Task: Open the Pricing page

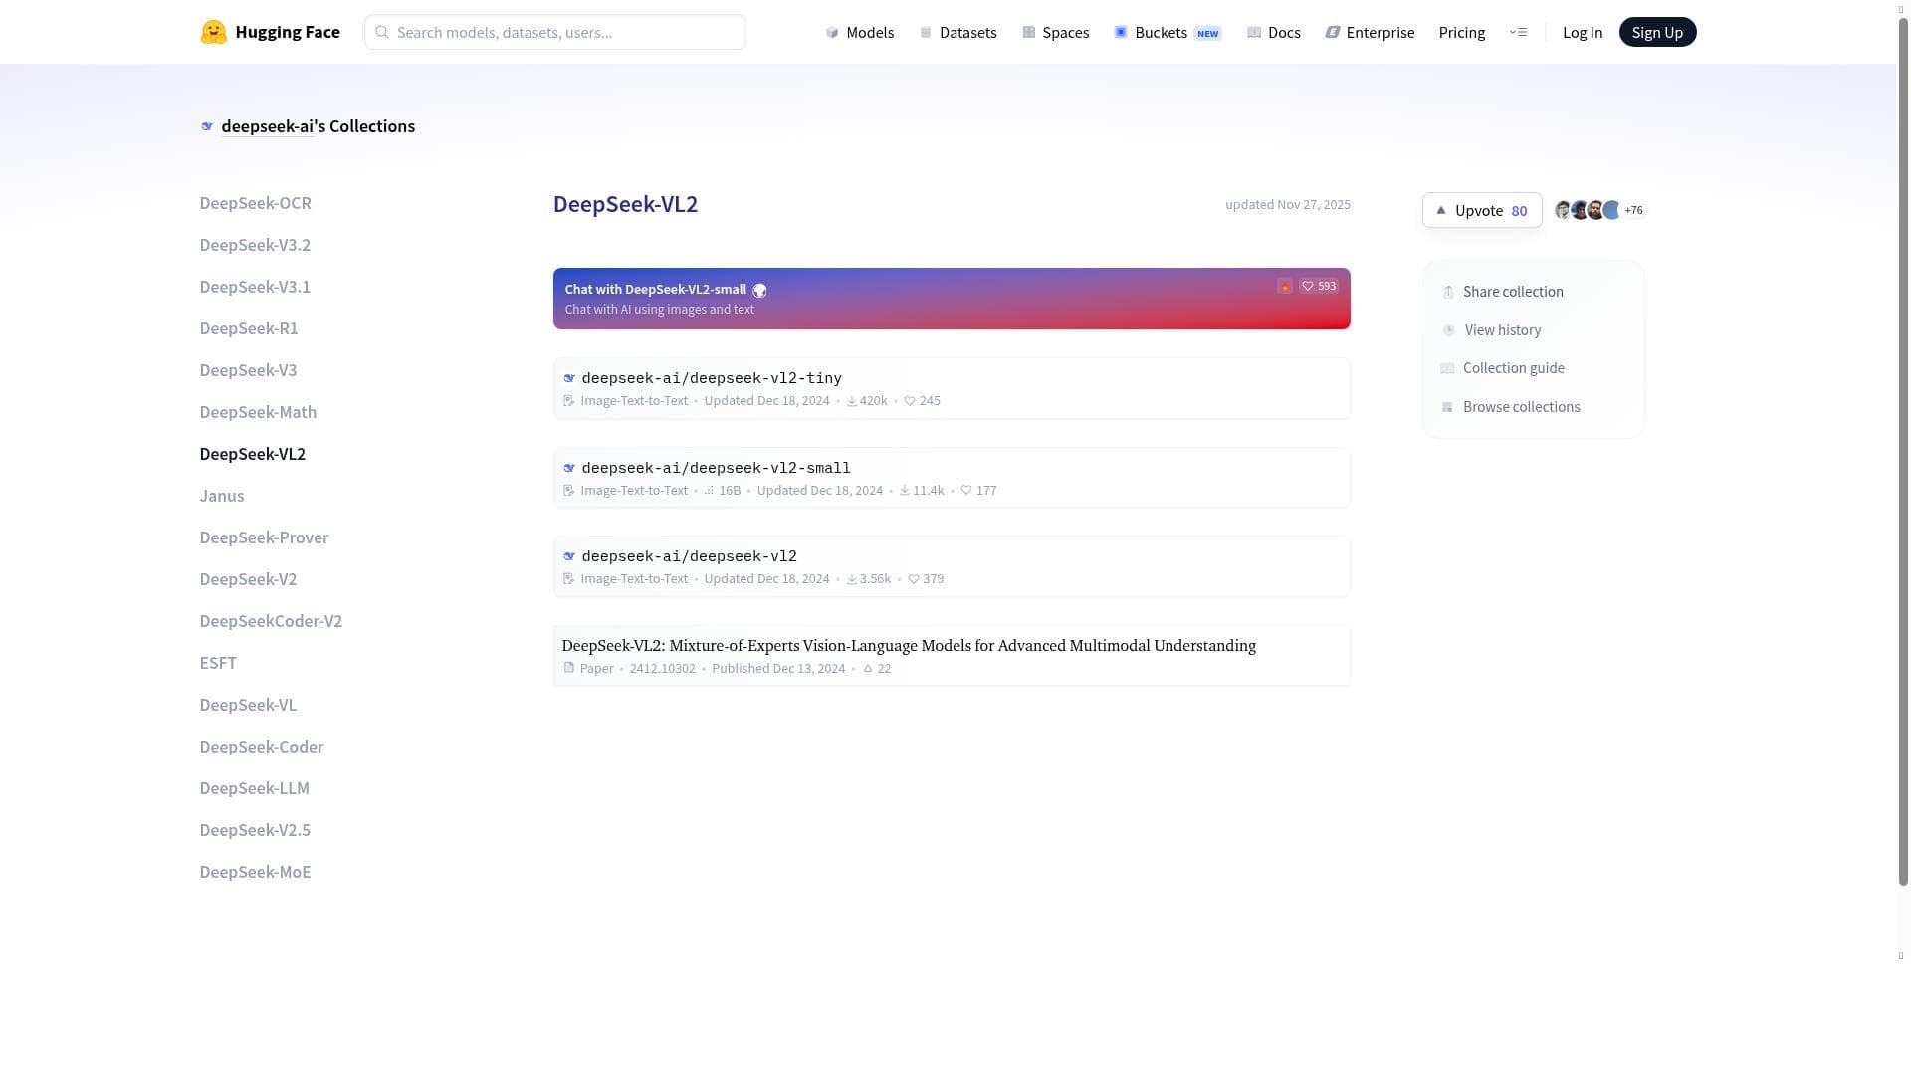Action: tap(1462, 33)
